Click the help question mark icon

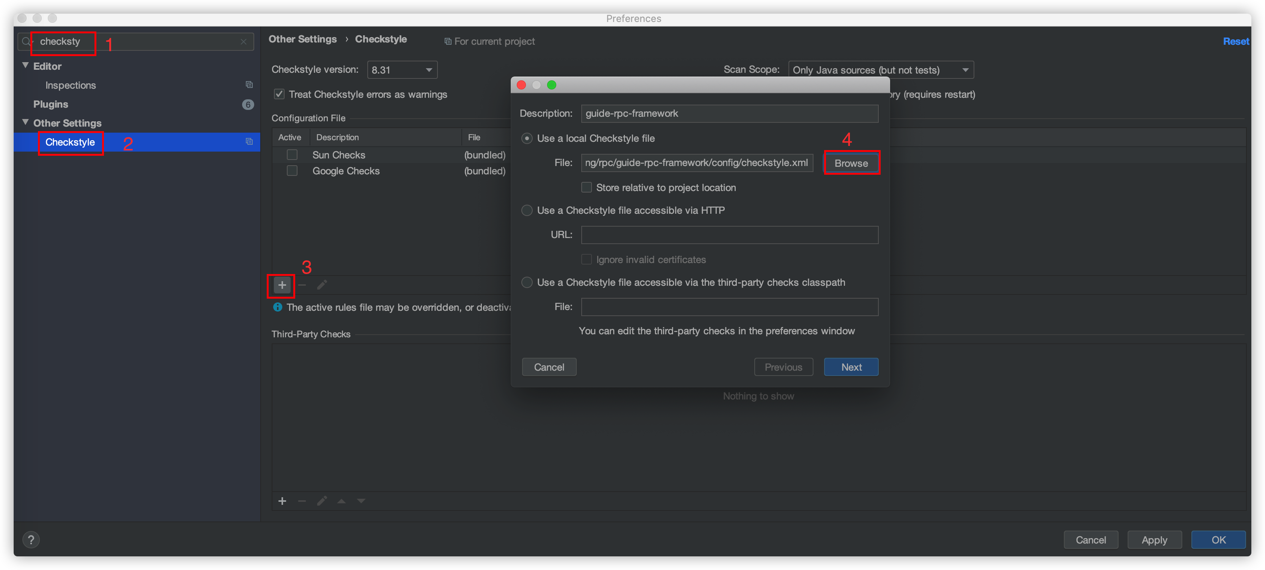click(x=31, y=540)
